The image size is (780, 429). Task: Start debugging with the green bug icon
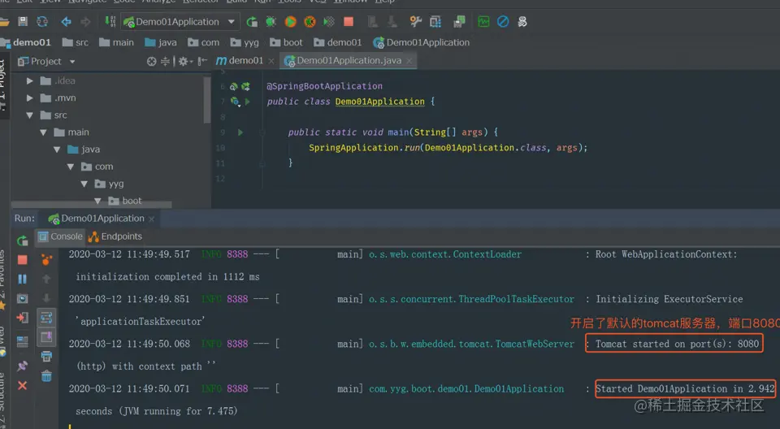point(271,21)
